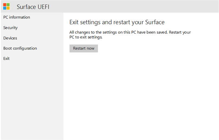This screenshot has height=140, width=219.
Task: Select Devices in the left sidebar
Action: coord(10,38)
